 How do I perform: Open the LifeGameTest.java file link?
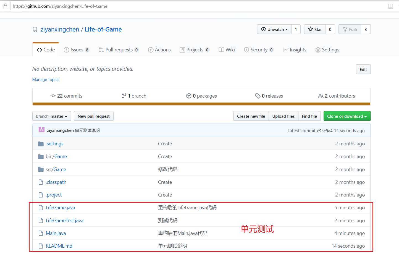tap(64, 221)
